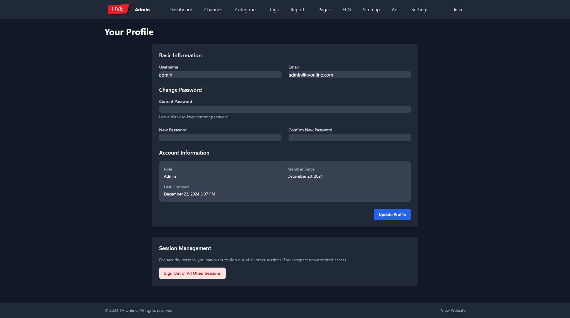Open the Categories section
This screenshot has width=570, height=318.
[x=246, y=10]
